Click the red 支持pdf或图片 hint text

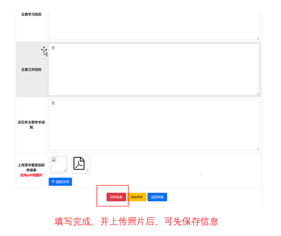(x=31, y=175)
